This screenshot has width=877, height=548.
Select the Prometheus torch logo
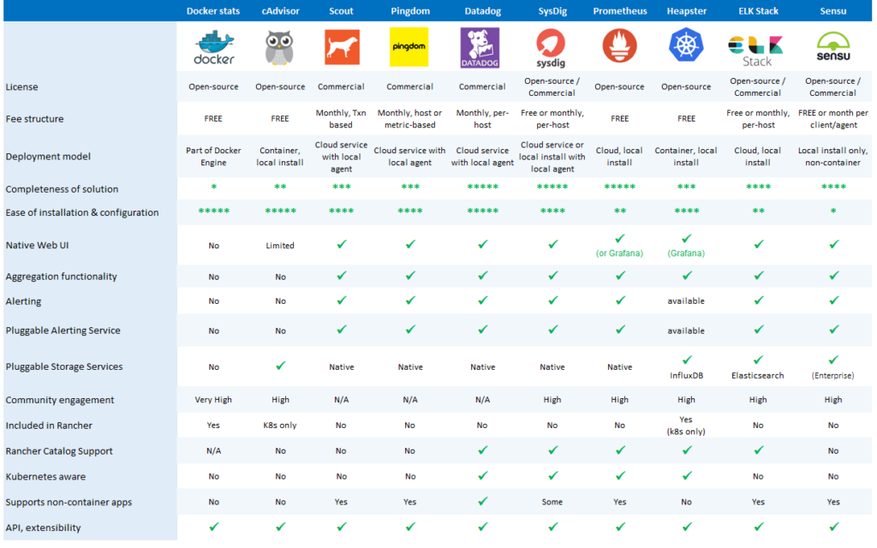(x=619, y=46)
